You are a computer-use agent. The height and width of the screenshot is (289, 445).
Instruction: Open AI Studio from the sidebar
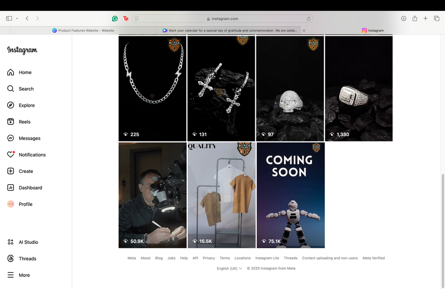pyautogui.click(x=11, y=242)
